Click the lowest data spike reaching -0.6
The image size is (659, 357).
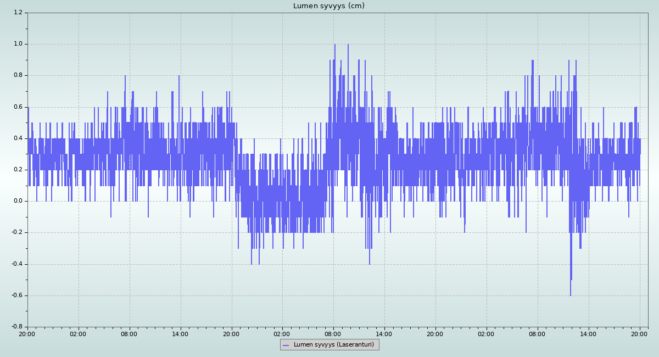(570, 294)
